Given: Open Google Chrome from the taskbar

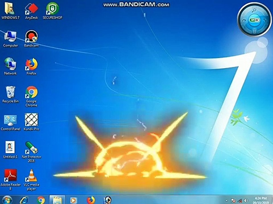Looking at the screenshot, I should click(41, 200).
